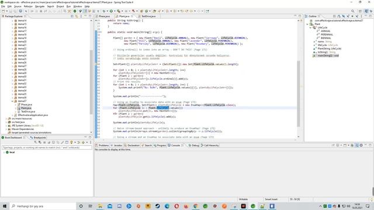Open the Run menu
Viewport: 374px width, 210px height.
click(68, 6)
